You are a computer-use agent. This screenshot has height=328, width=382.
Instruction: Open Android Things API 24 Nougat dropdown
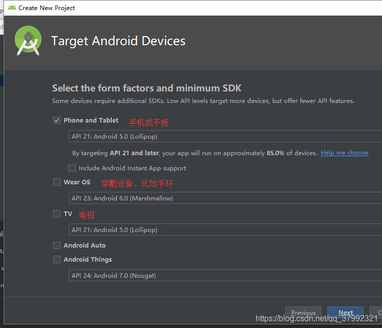coord(226,275)
